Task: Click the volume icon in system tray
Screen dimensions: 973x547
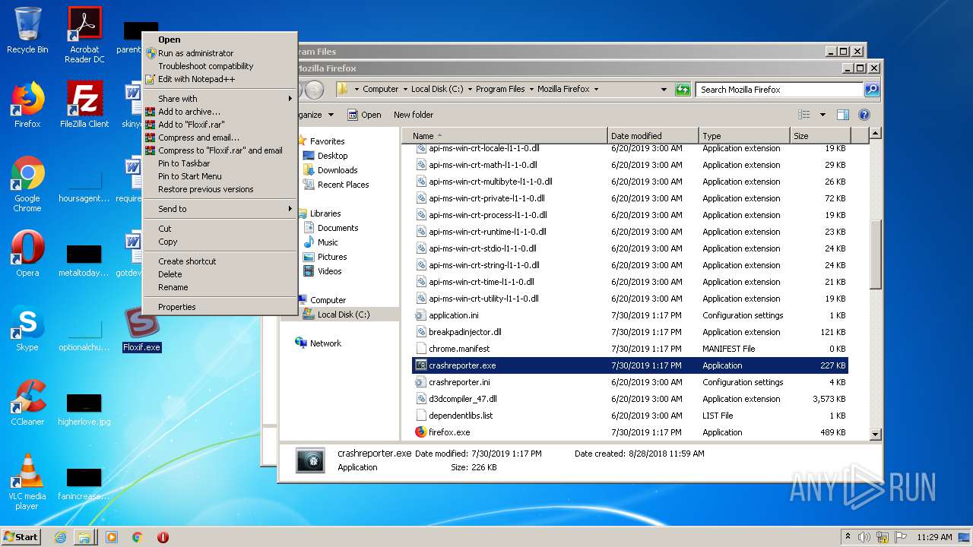Action: [x=864, y=537]
